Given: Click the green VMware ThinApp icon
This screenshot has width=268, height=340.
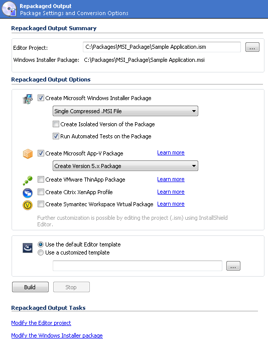Looking at the screenshot, I should pyautogui.click(x=28, y=181).
